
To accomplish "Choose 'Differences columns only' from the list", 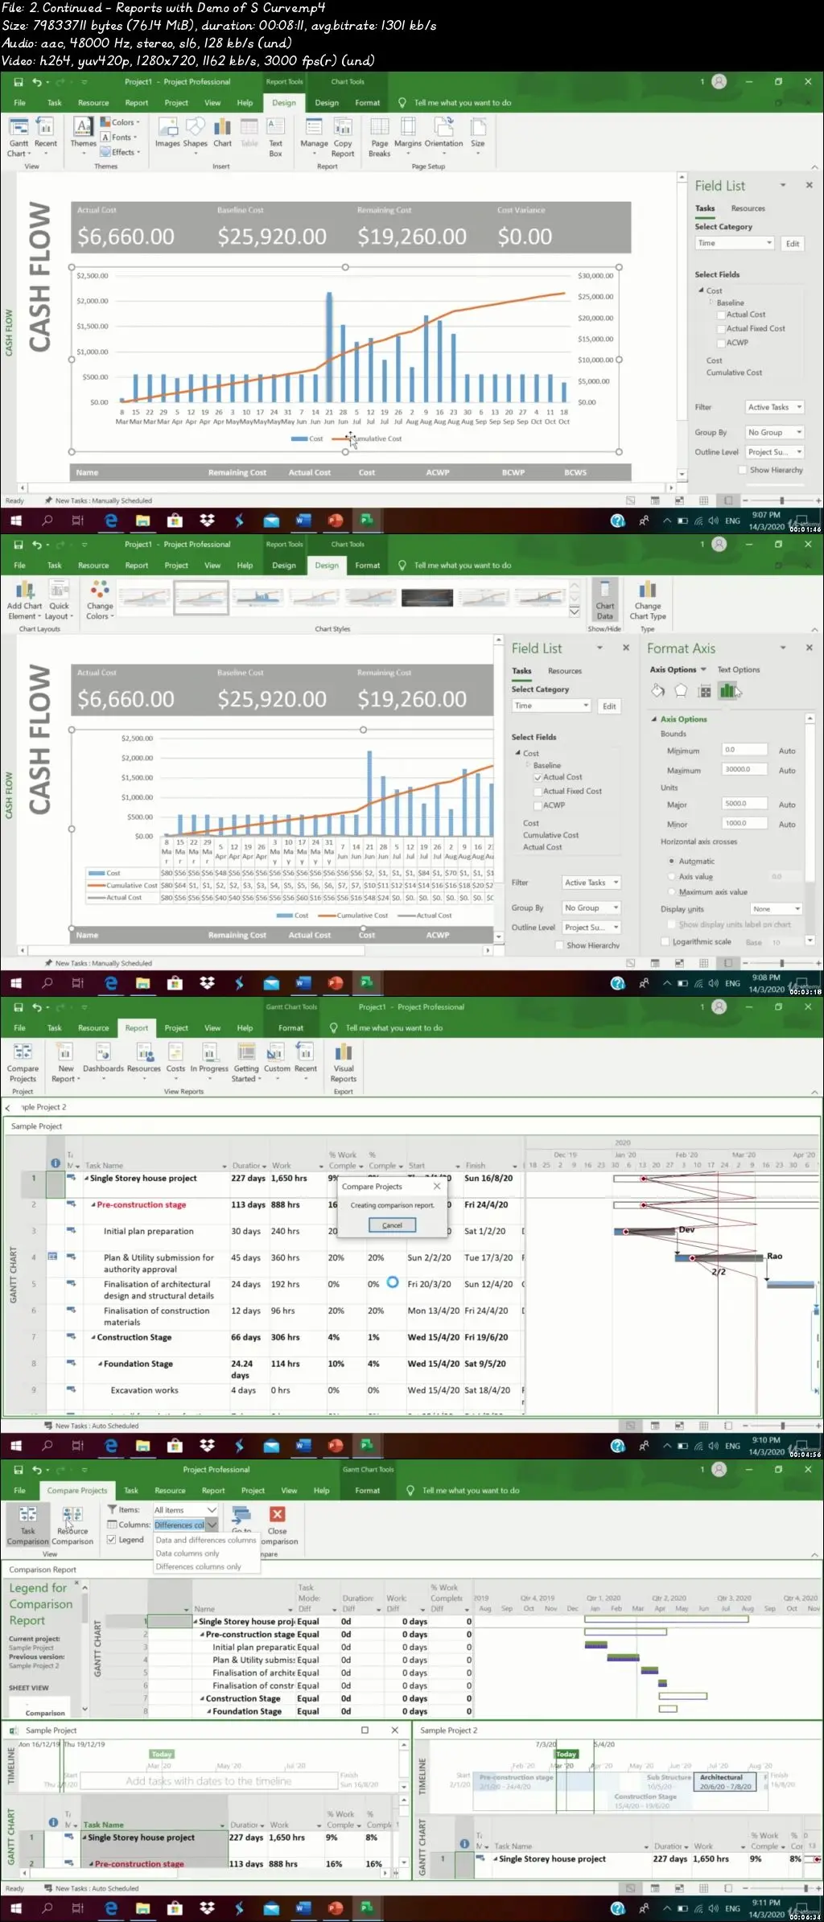I will coord(198,1566).
